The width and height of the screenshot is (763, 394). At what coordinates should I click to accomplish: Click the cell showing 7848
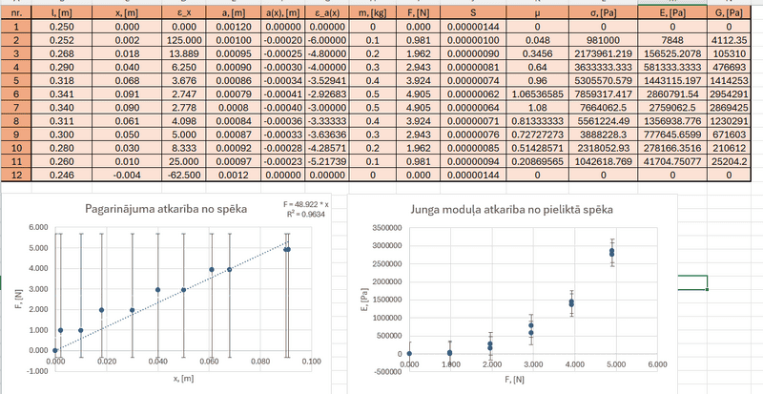point(672,40)
